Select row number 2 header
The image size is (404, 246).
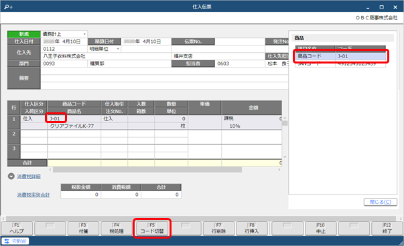pos(14,137)
